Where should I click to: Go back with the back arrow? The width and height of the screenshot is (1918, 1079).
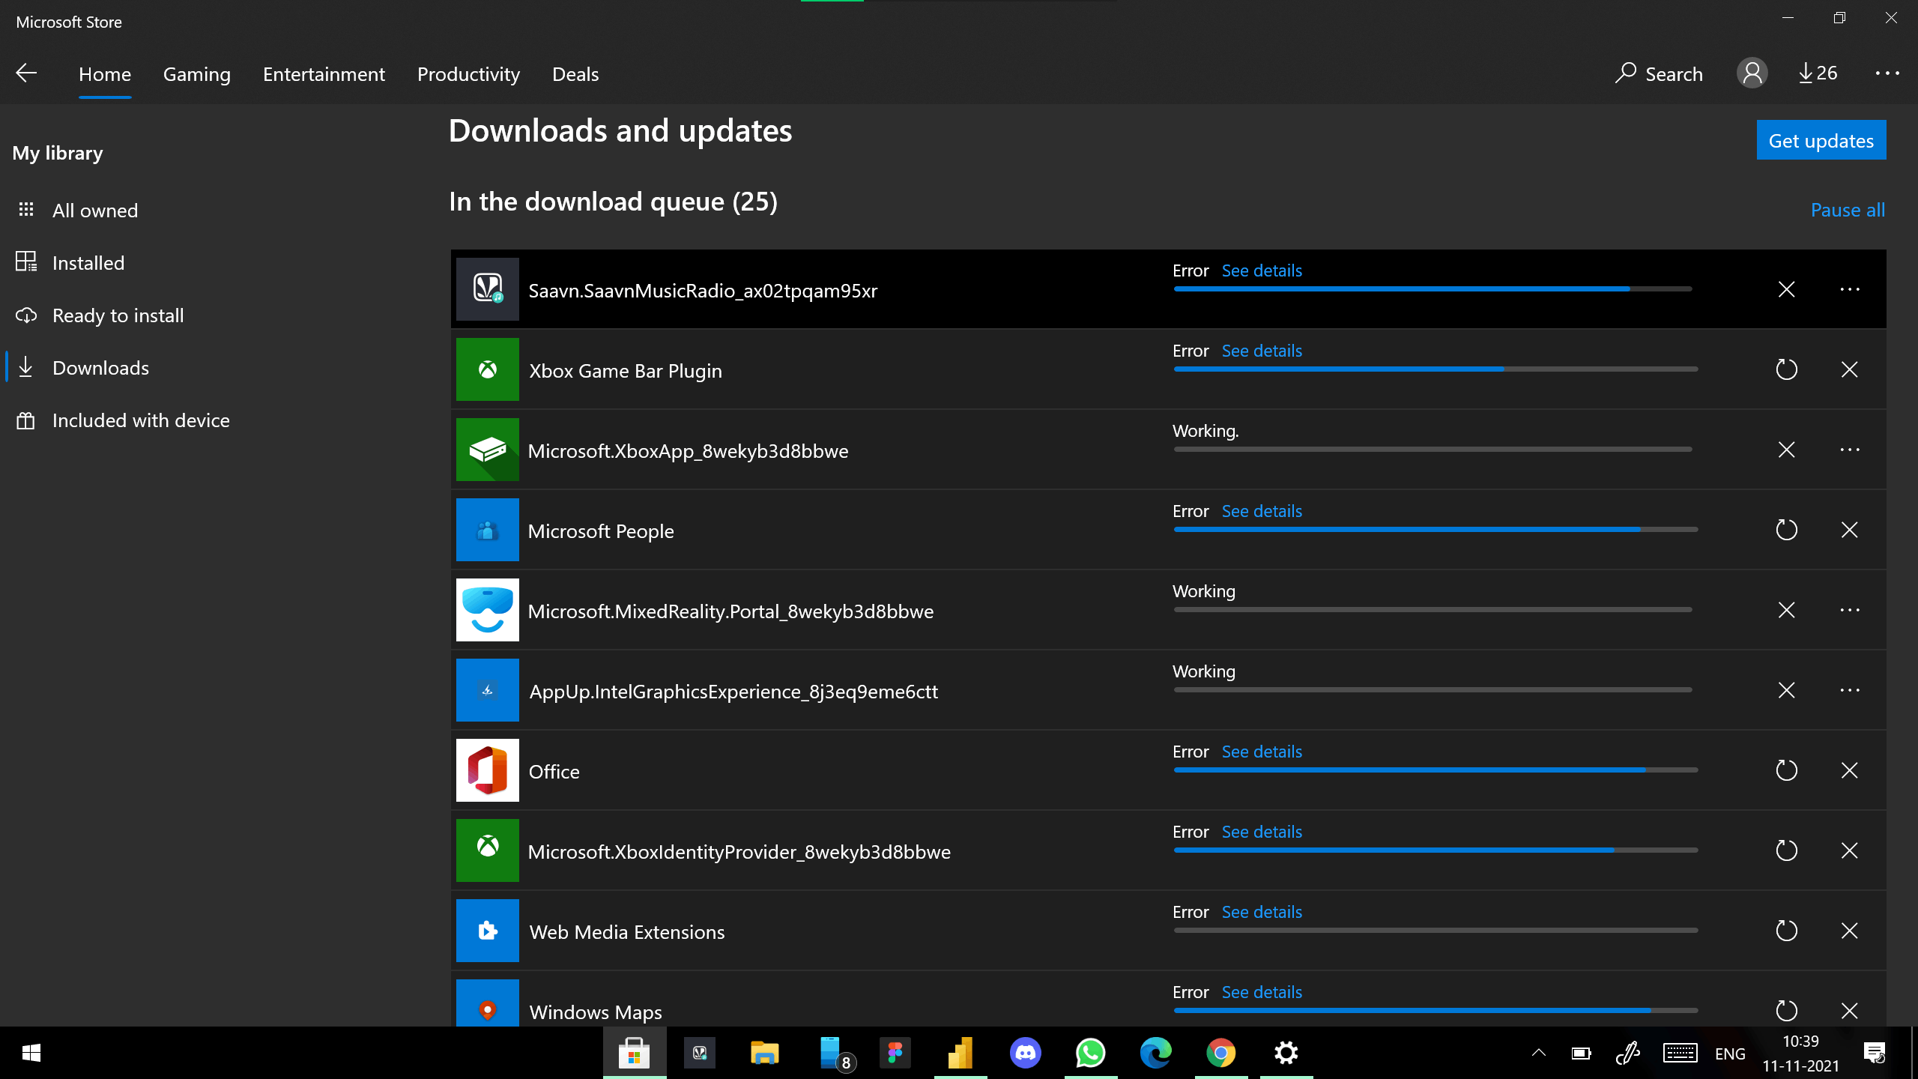26,73
